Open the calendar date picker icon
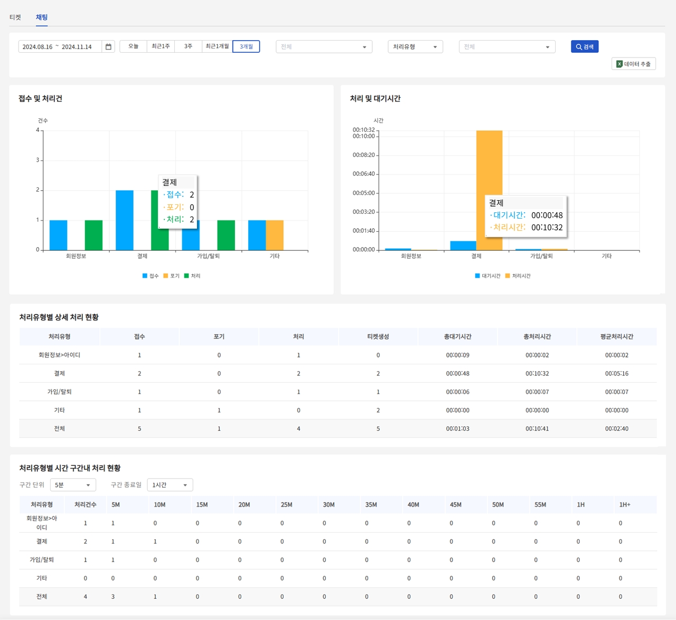This screenshot has height=620, width=676. point(108,47)
